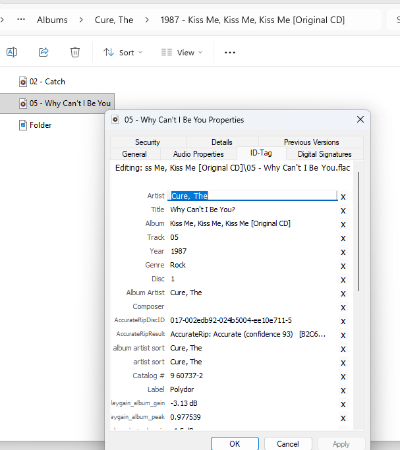
Task: Switch to the Details tab
Action: pos(221,142)
